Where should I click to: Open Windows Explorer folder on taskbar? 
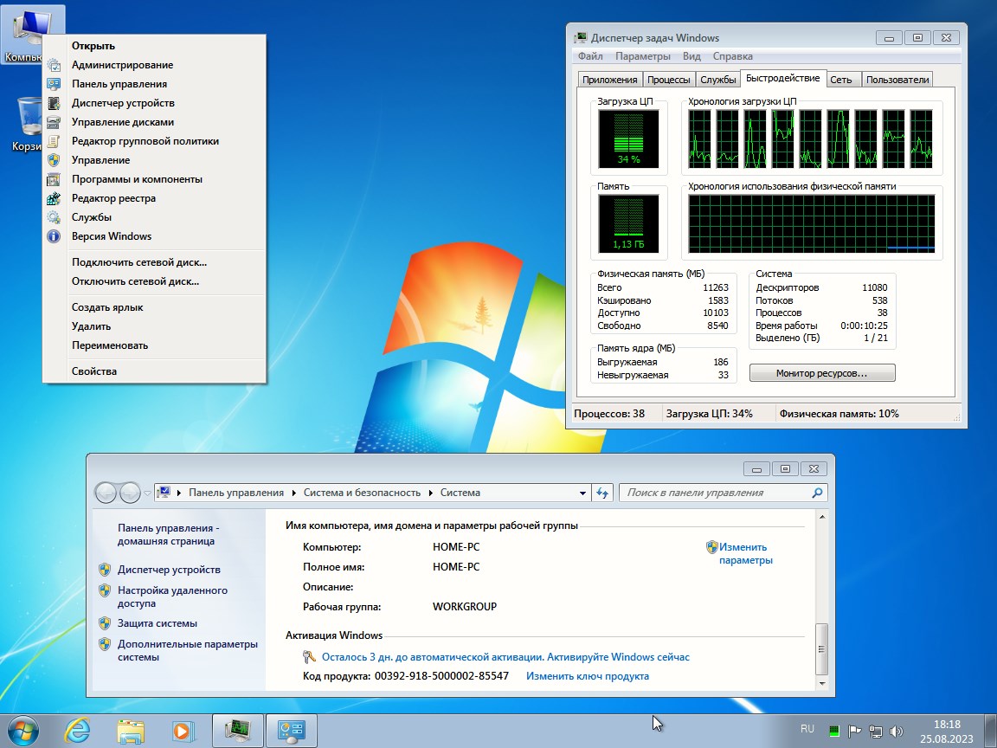(131, 731)
